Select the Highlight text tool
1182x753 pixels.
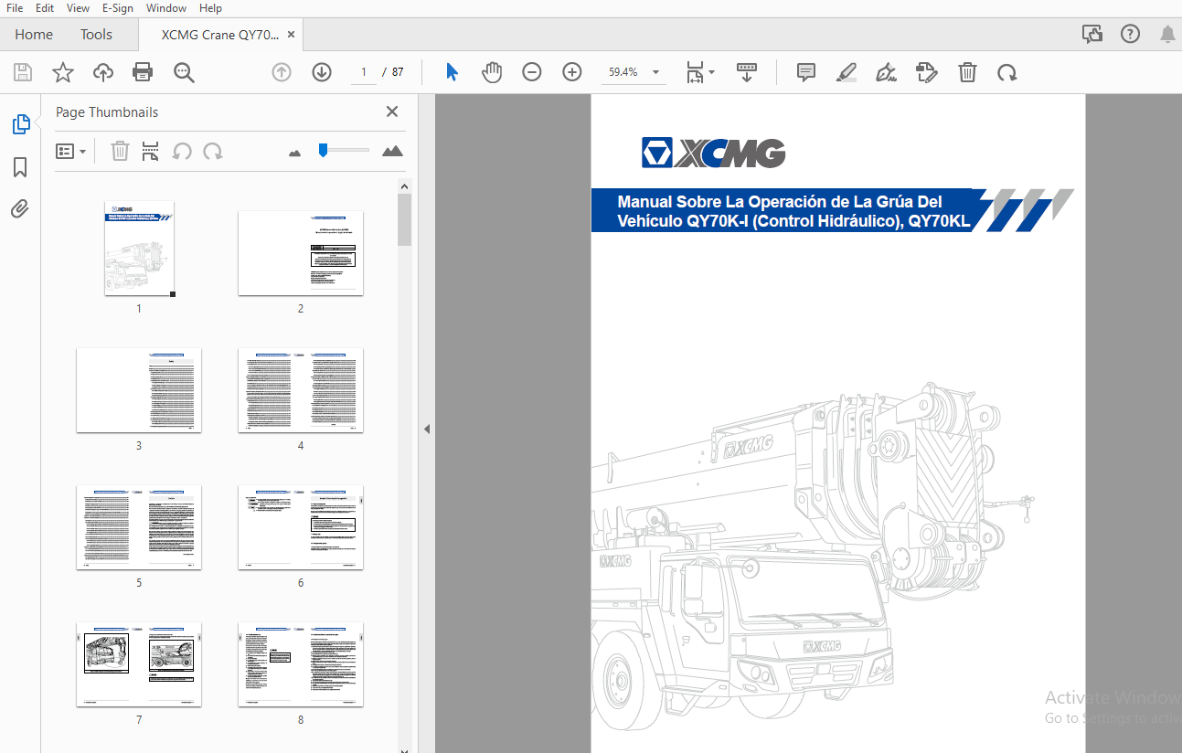[x=846, y=72]
